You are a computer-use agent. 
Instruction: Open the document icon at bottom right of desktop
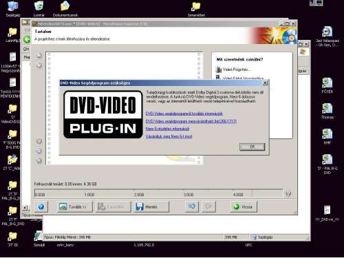point(327,213)
